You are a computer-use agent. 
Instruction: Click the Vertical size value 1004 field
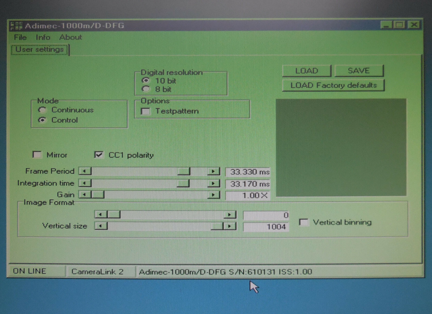click(x=266, y=227)
